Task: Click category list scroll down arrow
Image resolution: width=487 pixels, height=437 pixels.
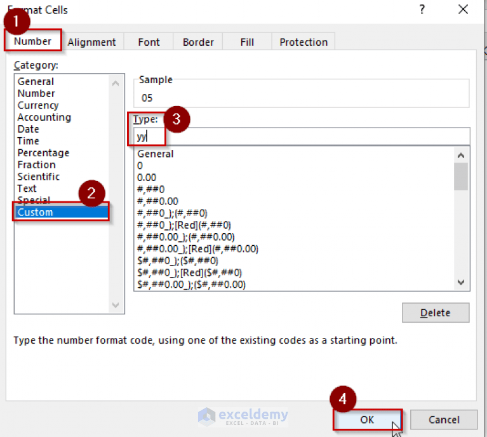Action: (x=116, y=305)
